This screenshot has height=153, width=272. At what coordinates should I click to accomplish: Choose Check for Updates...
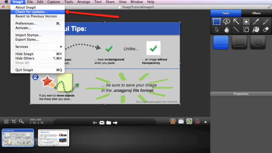click(38, 12)
